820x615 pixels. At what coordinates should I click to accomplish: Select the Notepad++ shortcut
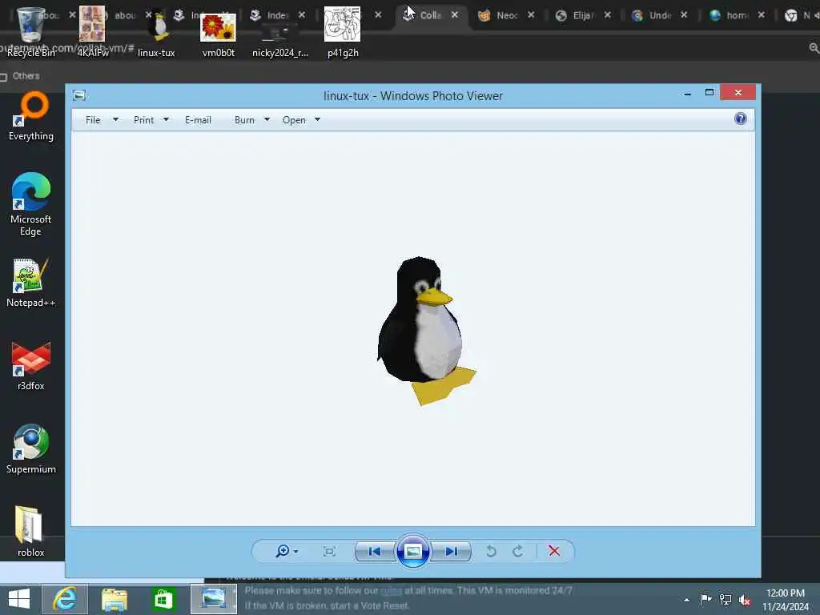[31, 283]
